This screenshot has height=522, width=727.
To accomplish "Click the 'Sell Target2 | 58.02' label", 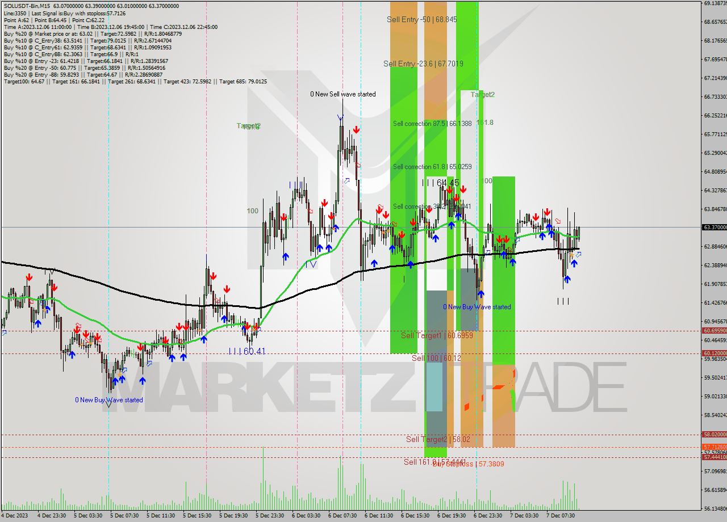I will [x=438, y=439].
